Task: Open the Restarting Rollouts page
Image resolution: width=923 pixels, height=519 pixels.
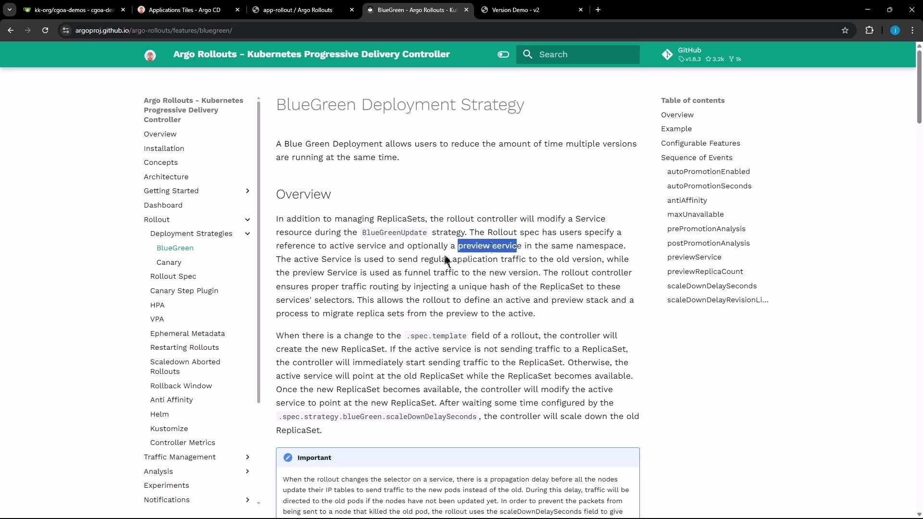Action: pos(184,347)
